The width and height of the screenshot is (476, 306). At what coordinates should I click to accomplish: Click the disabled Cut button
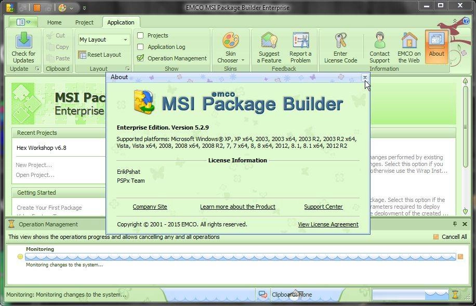point(56,35)
